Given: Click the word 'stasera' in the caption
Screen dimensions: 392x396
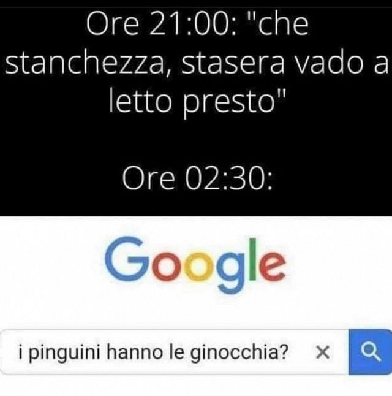Looking at the screenshot, I should coord(233,64).
